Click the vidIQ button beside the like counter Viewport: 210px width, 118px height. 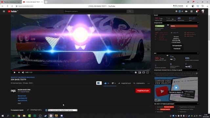pyautogui.click(x=99, y=83)
